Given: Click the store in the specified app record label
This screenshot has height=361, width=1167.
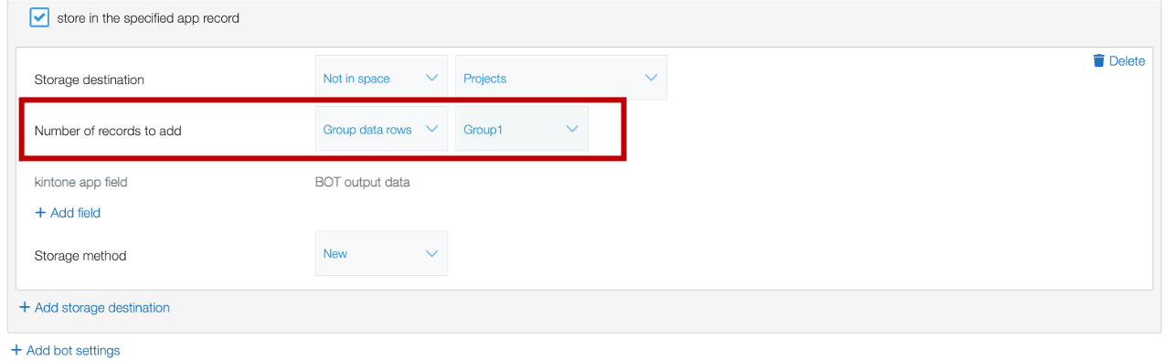Looking at the screenshot, I should [148, 18].
